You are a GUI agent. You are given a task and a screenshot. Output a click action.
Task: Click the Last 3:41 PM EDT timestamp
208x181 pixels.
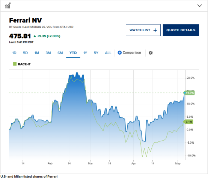(x=21, y=42)
